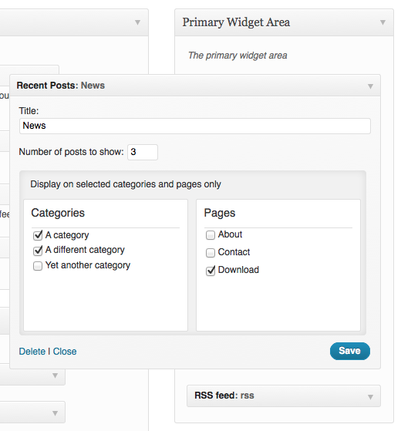Expand the left widget arrow below Delete link
Viewport: 401px width, 431px height.
point(55,375)
